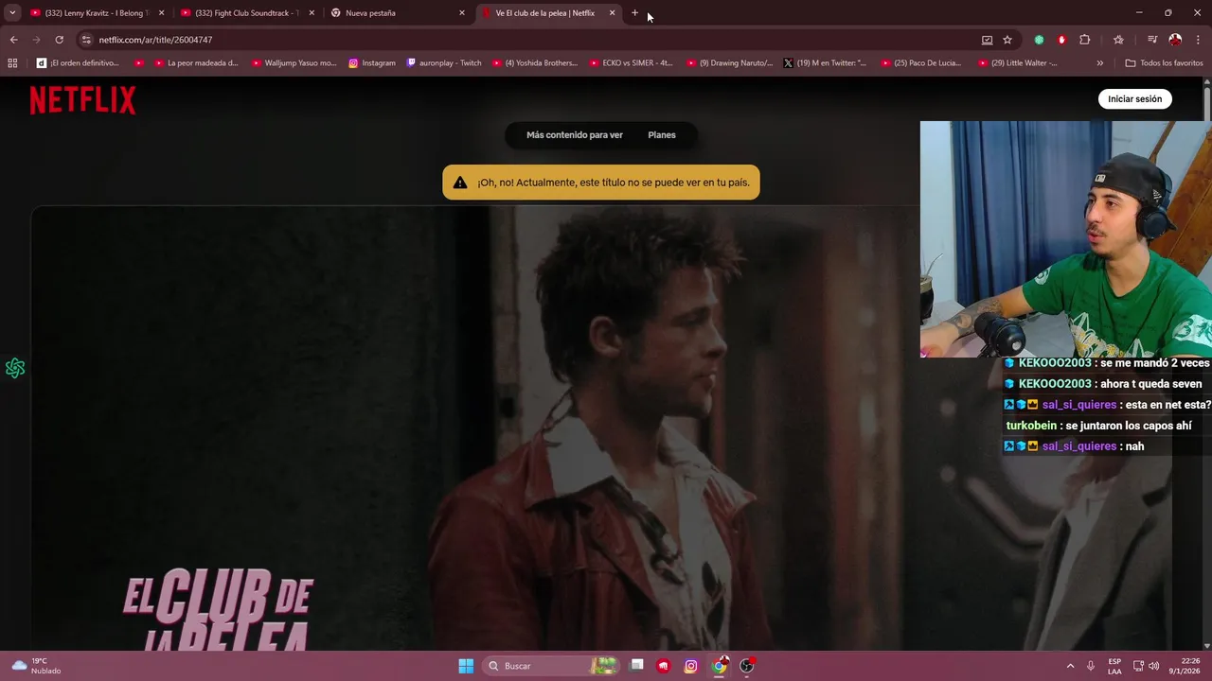Open the bookmarks star panel icon in the toolbar

pos(1118,40)
